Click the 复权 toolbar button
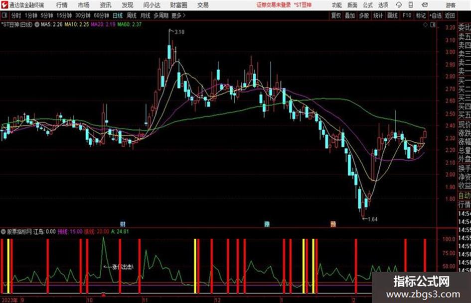Screen dimensions: 471x303 336,15
